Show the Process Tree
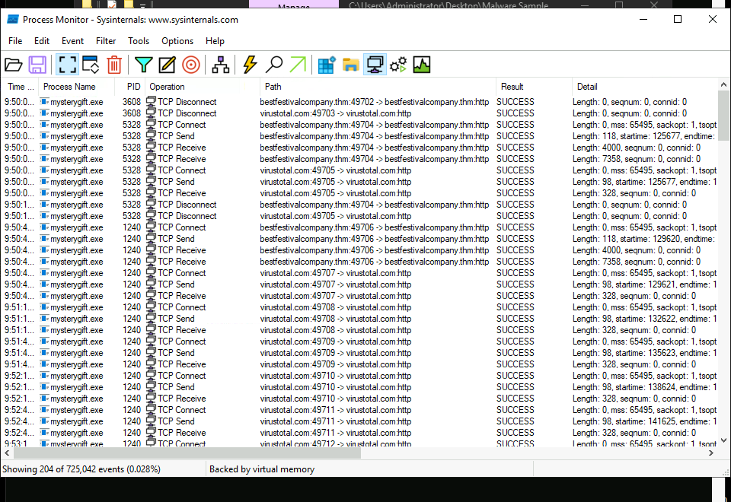Image resolution: width=731 pixels, height=502 pixels. [x=221, y=65]
